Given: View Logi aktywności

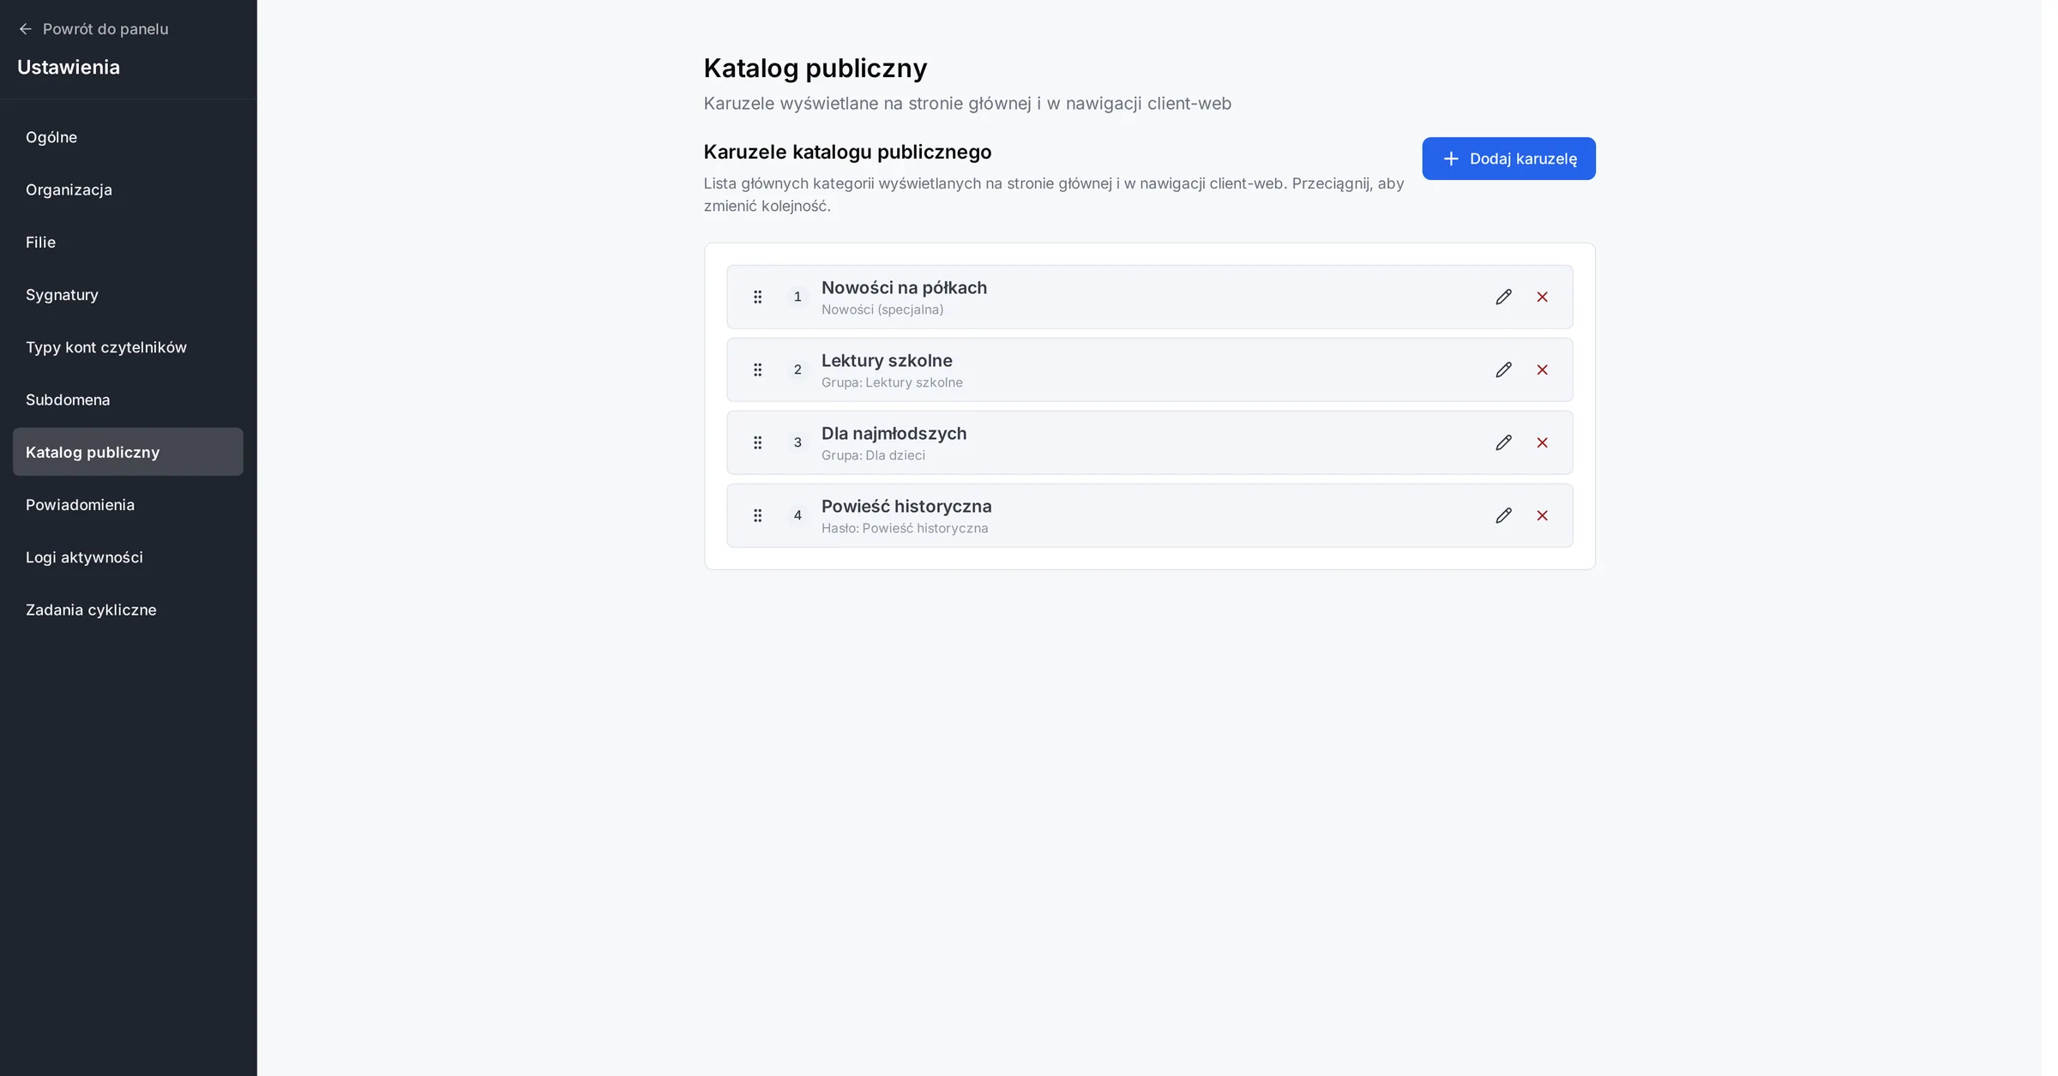Looking at the screenshot, I should click(x=128, y=557).
